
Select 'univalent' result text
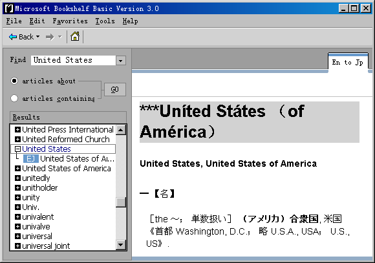click(38, 217)
